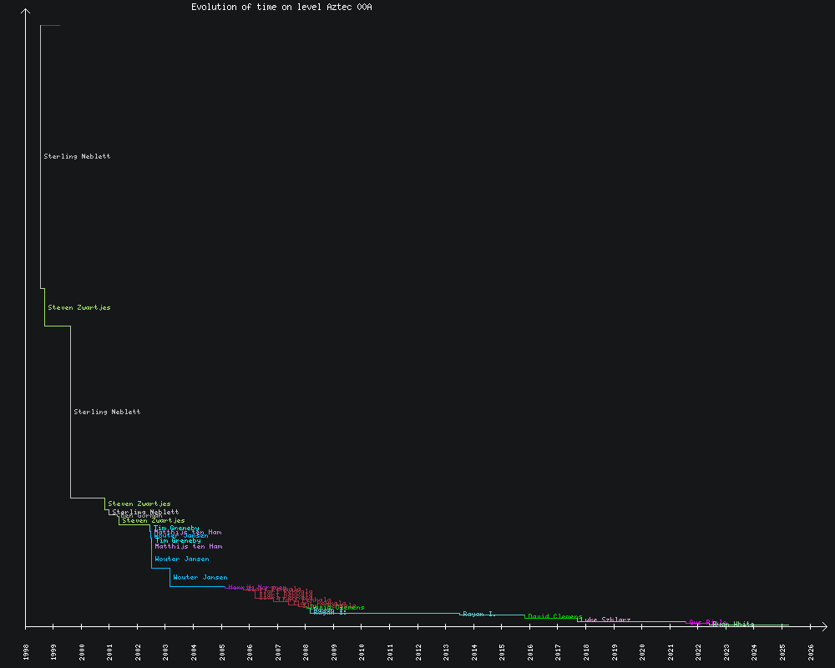This screenshot has height=668, width=835.
Task: Click the David Clemens label near 2016
Action: pyautogui.click(x=554, y=616)
